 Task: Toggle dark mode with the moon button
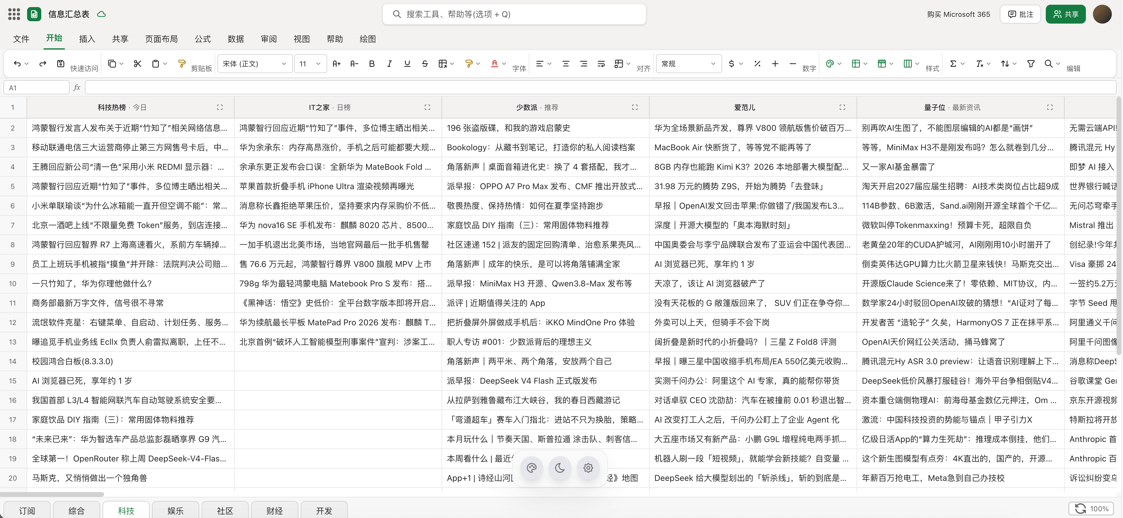point(560,468)
